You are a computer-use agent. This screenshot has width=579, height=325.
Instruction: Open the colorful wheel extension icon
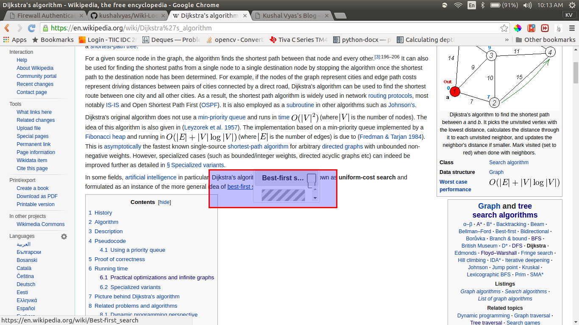pyautogui.click(x=518, y=28)
